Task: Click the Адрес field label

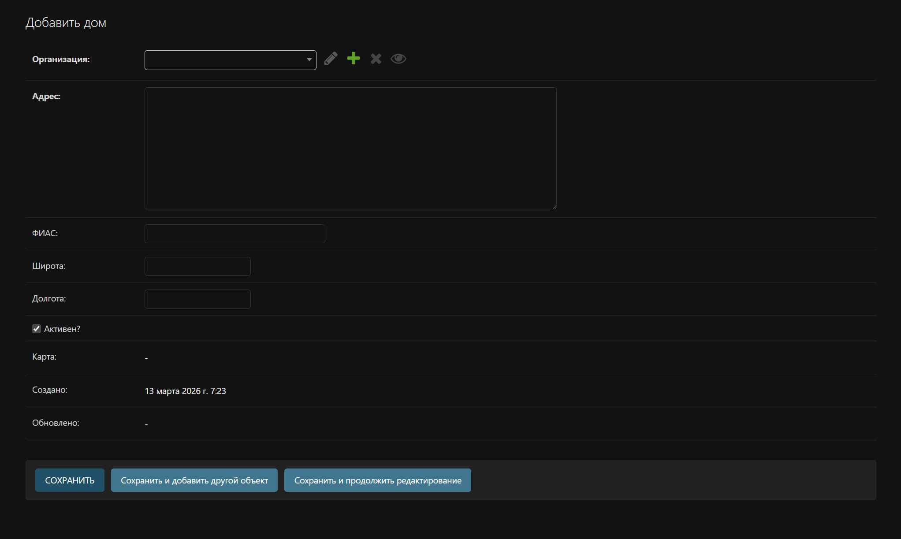Action: (46, 96)
